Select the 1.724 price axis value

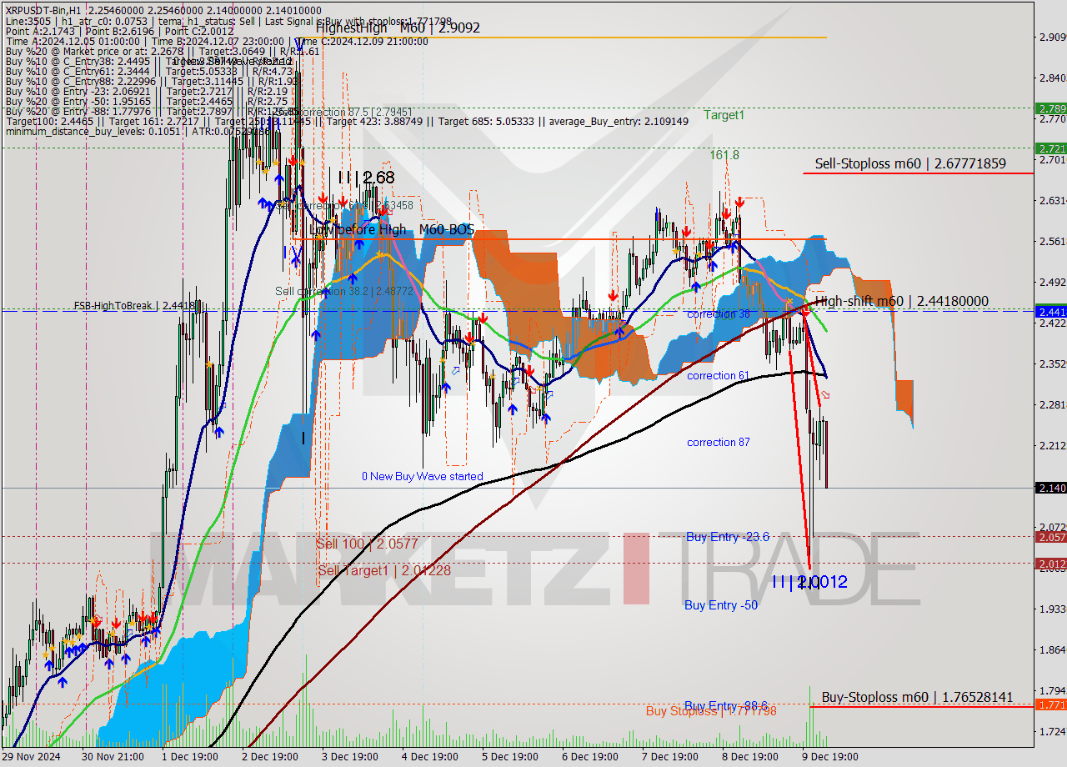coord(1053,731)
